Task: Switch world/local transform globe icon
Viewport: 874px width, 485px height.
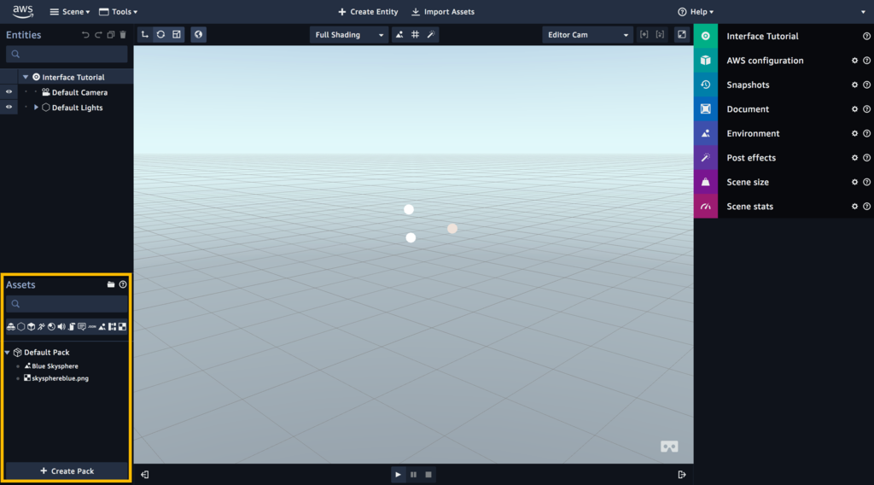Action: pyautogui.click(x=198, y=34)
